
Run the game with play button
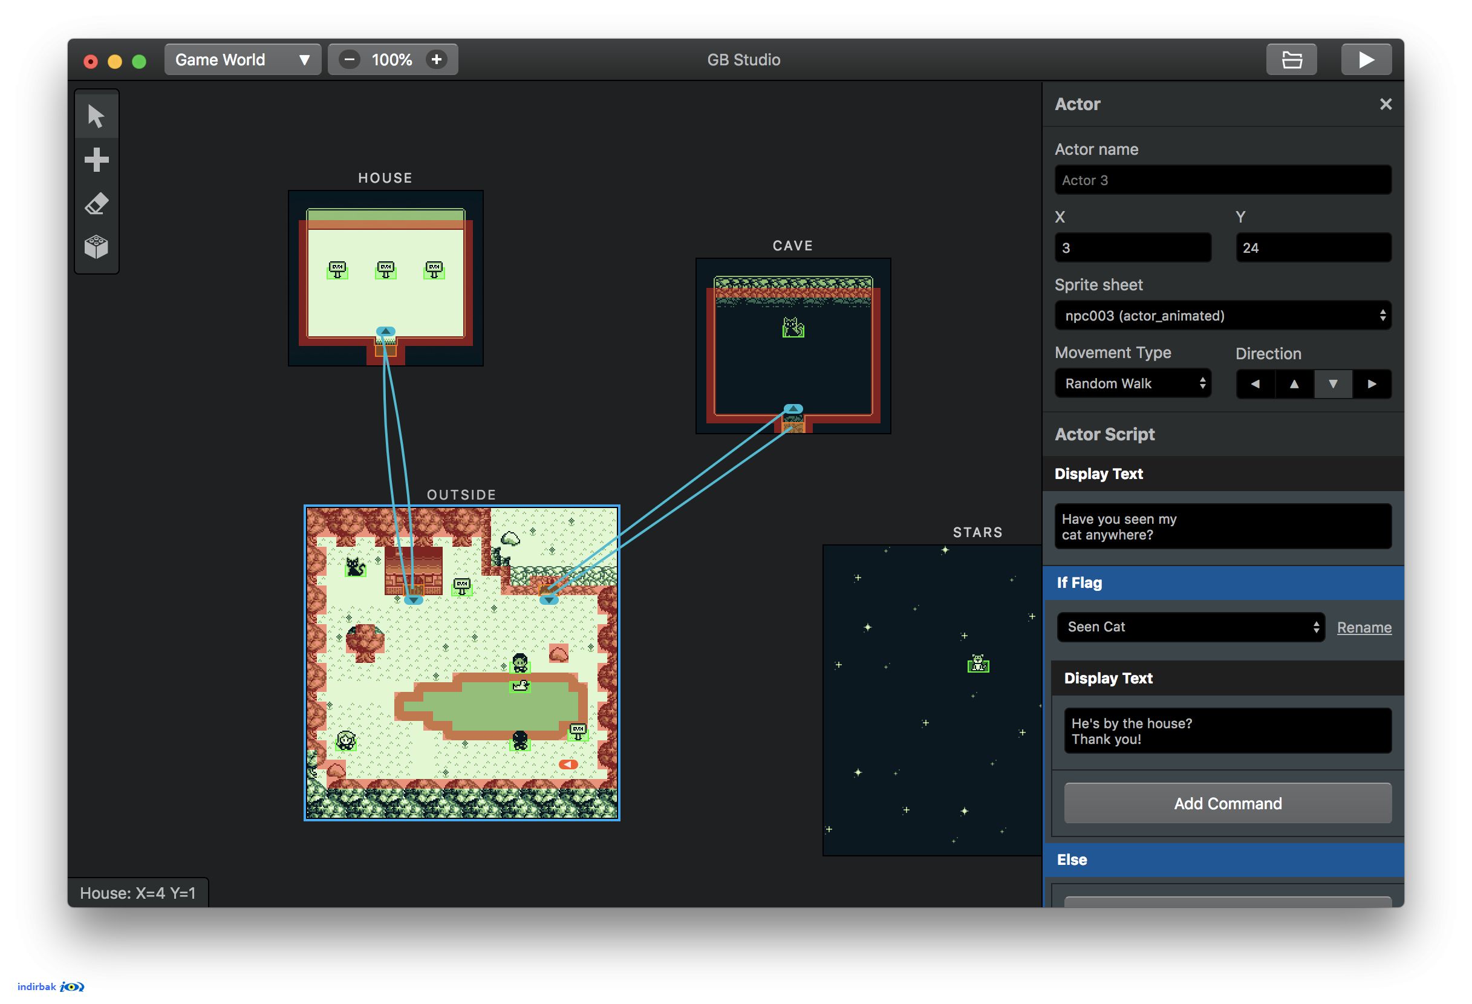coord(1366,59)
